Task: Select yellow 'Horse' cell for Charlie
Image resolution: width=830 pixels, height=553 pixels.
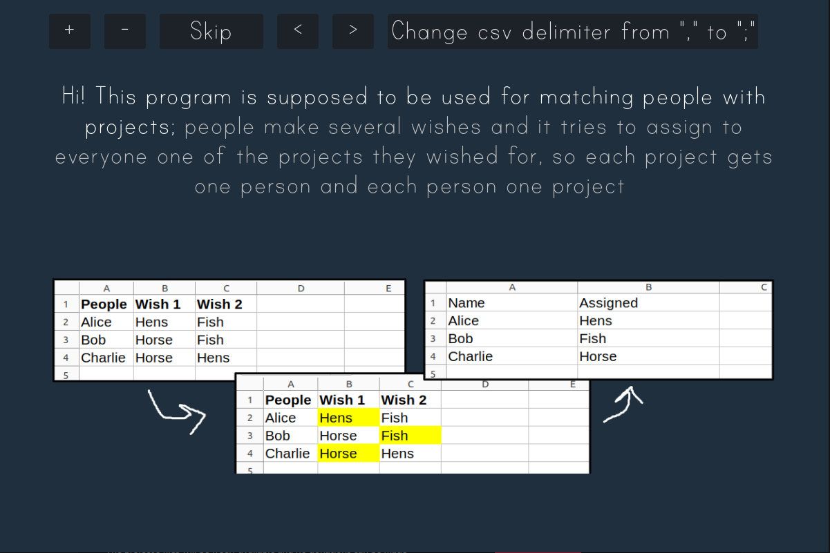Action: pos(348,454)
